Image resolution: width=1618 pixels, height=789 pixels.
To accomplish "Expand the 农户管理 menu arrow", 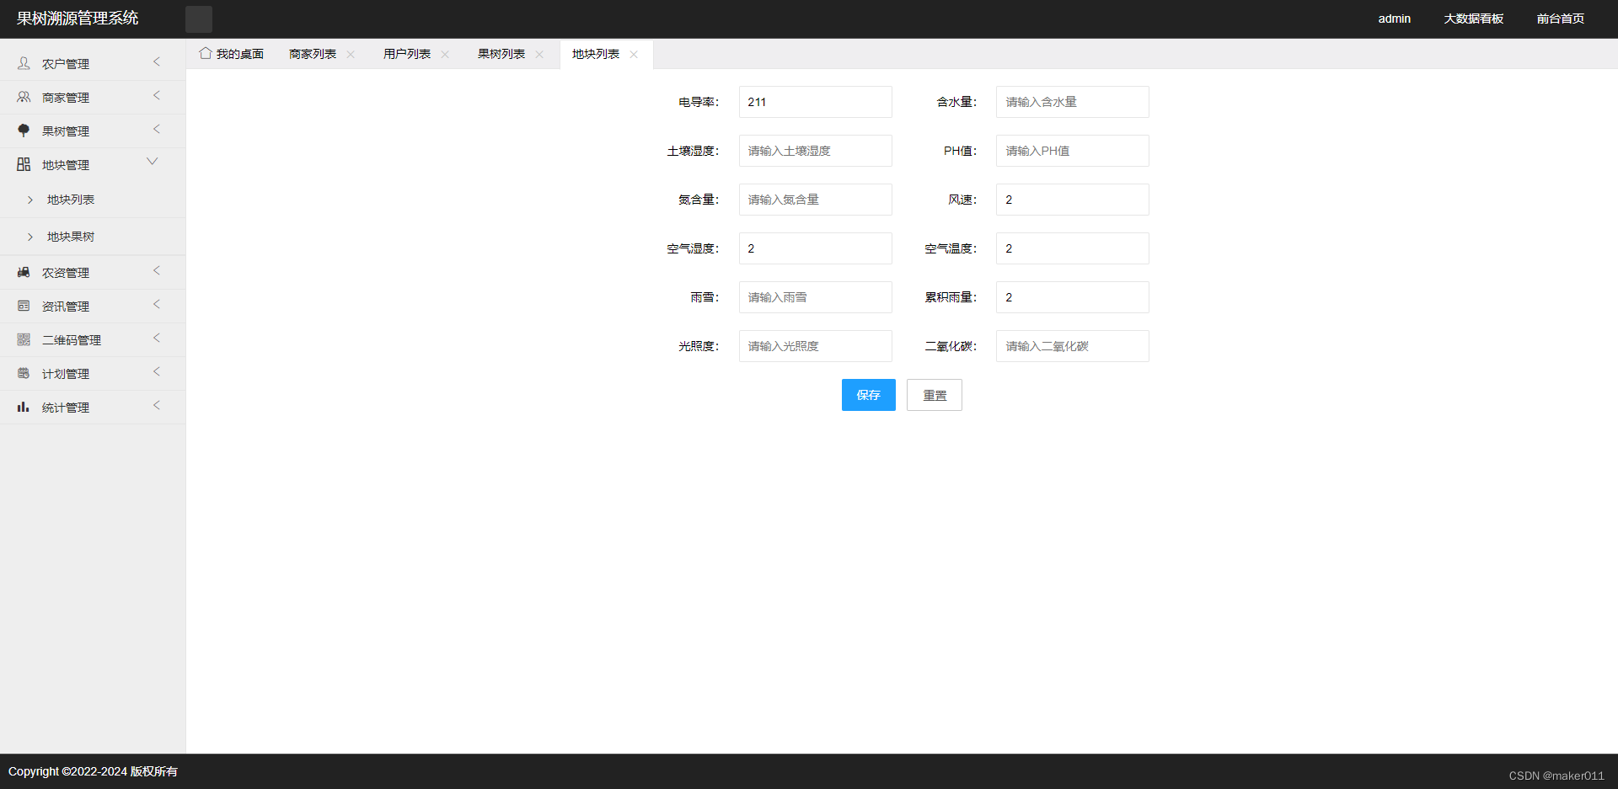I will 157,62.
